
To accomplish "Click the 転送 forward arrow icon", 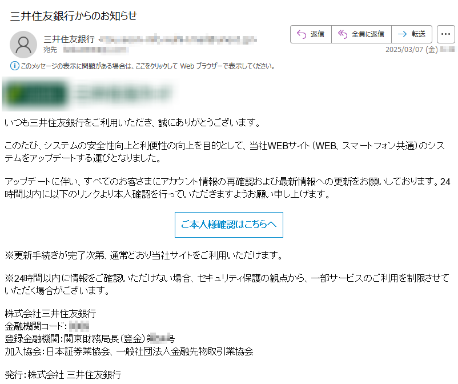I will point(402,34).
